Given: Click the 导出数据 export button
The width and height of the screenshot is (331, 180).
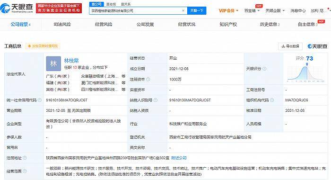Looking at the screenshot, I should click(x=290, y=46).
